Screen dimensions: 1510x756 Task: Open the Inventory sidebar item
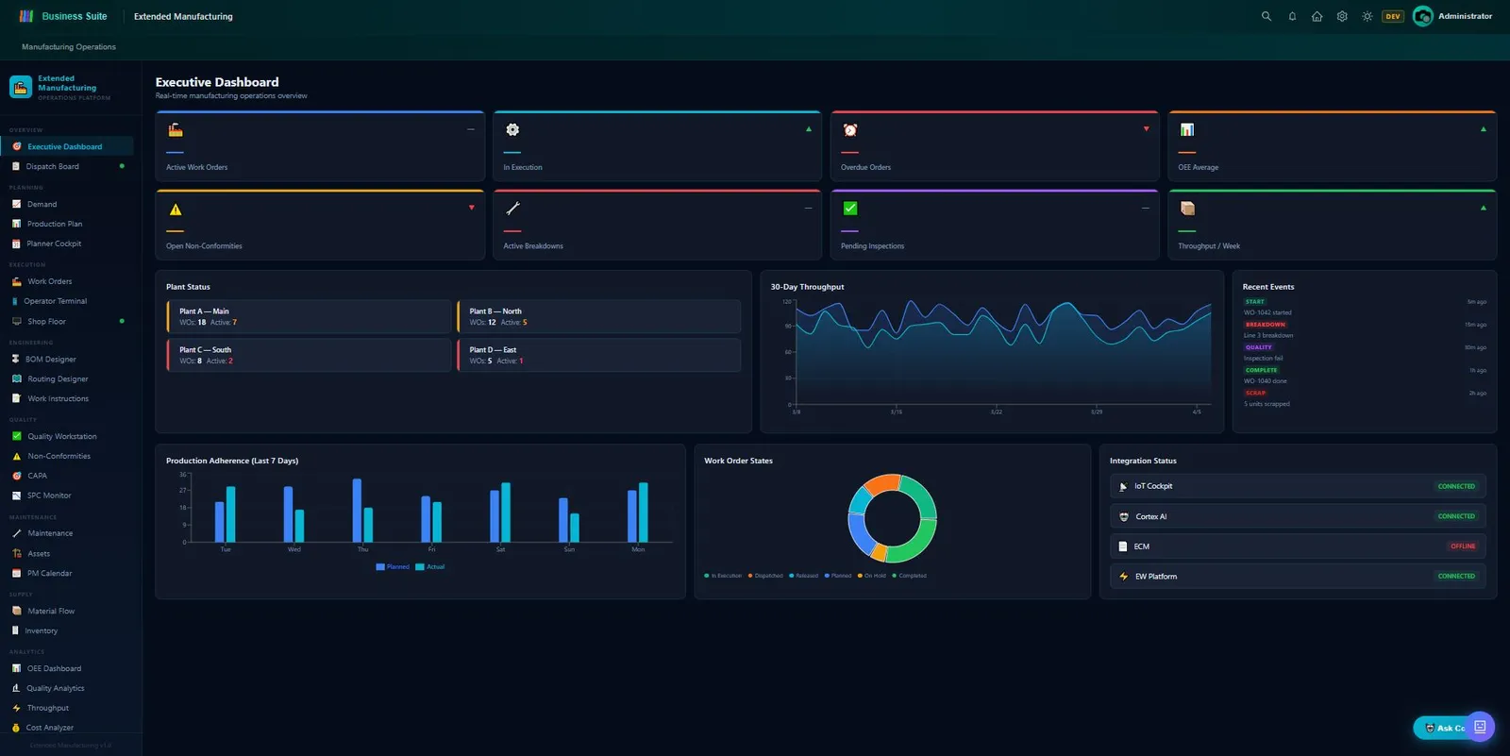[66, 630]
